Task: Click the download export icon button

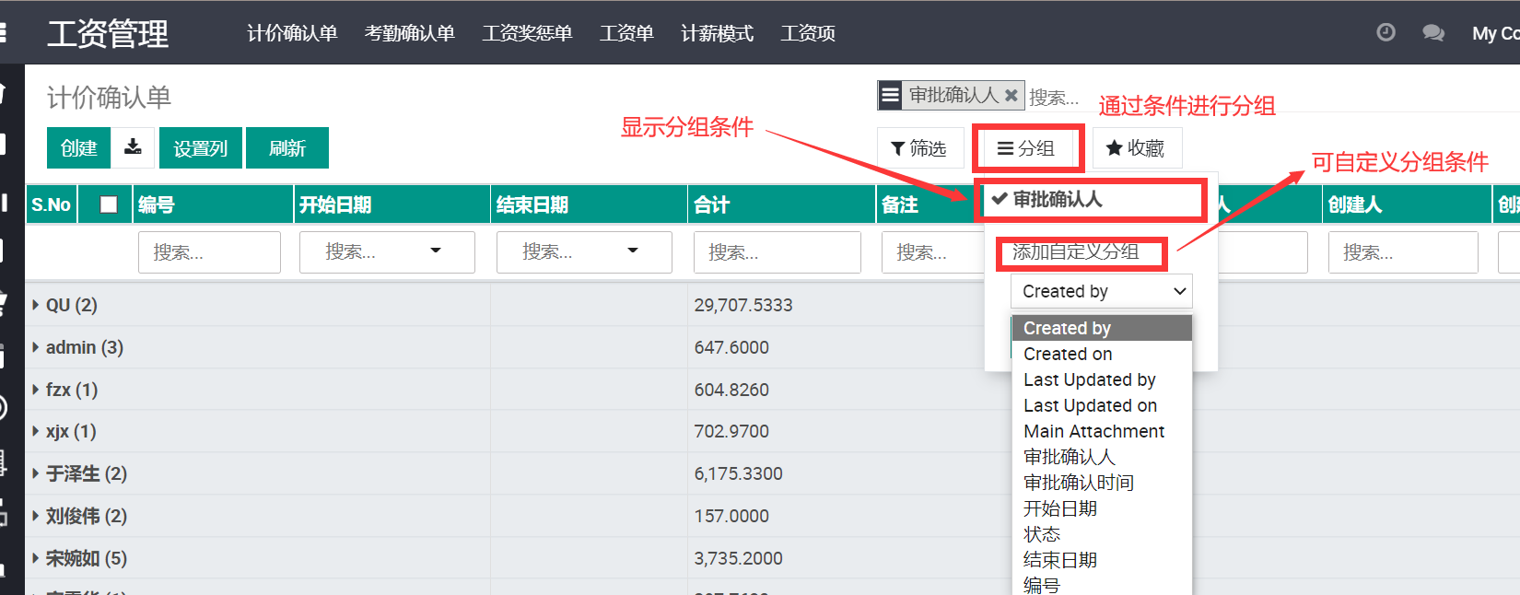Action: point(133,147)
